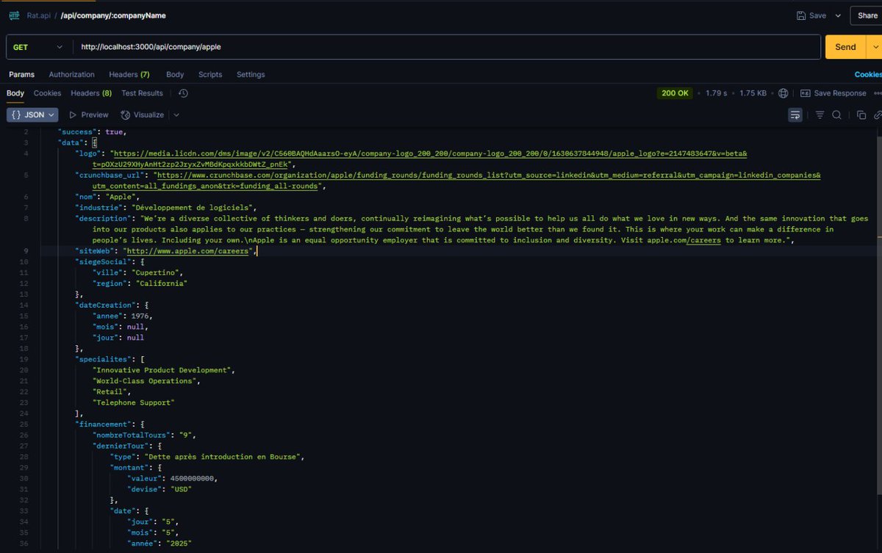Click Save Response example icon
882x553 pixels.
(805, 93)
